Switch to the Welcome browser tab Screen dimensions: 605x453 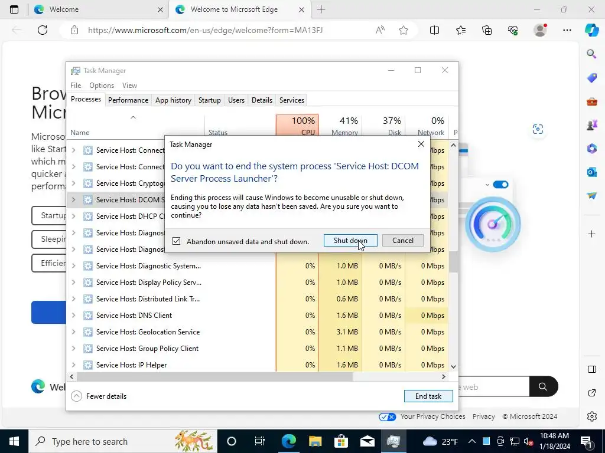99,9
